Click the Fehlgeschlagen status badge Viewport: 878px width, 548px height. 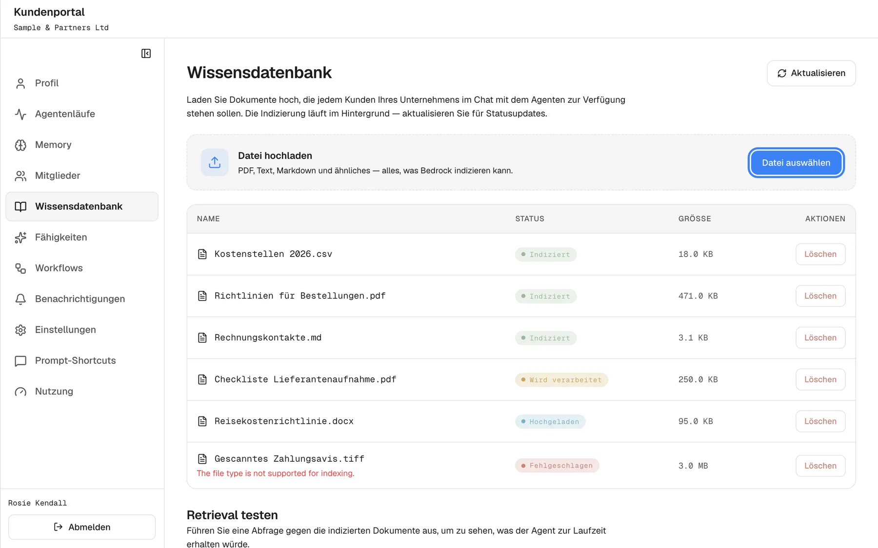[x=557, y=466]
